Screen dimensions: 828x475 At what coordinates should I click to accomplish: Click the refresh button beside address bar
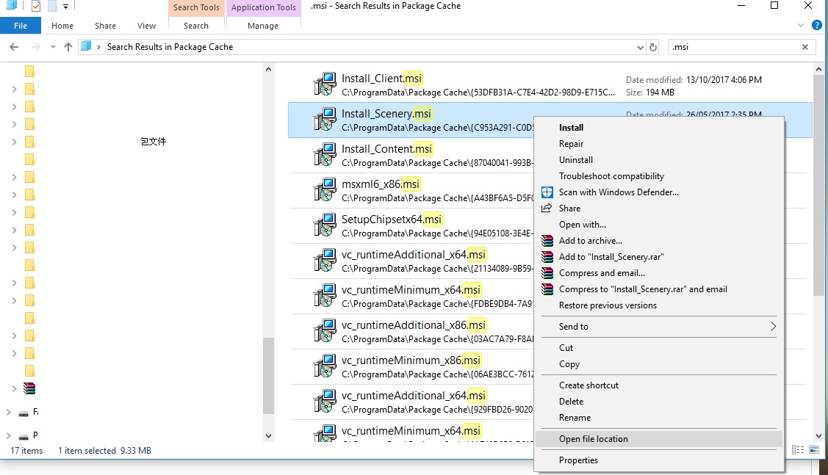(x=653, y=47)
